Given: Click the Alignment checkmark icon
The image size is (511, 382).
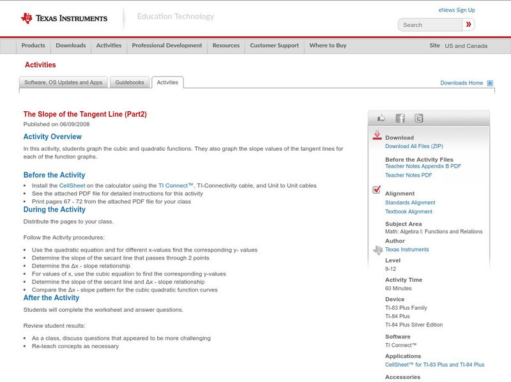Looking at the screenshot, I should (376, 189).
